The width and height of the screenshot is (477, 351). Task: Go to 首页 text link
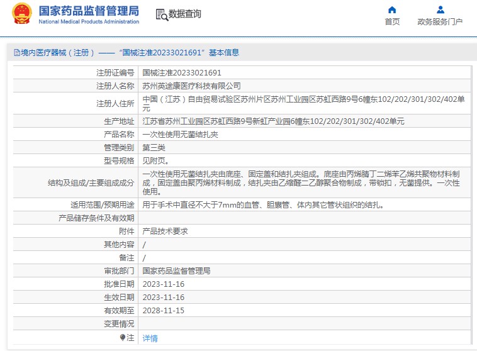[392, 22]
